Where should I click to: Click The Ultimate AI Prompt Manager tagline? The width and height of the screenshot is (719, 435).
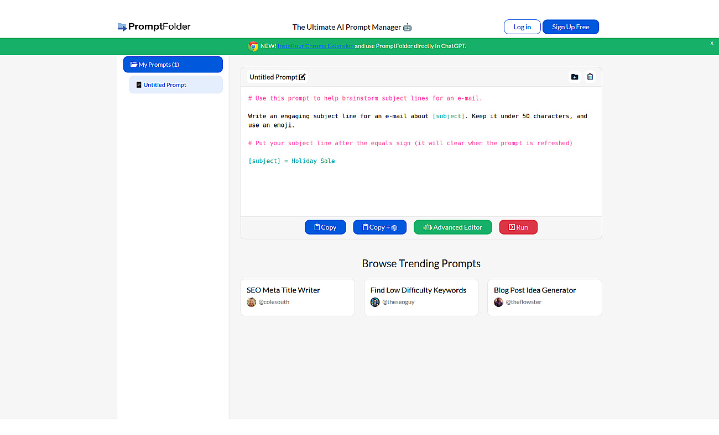pos(352,27)
